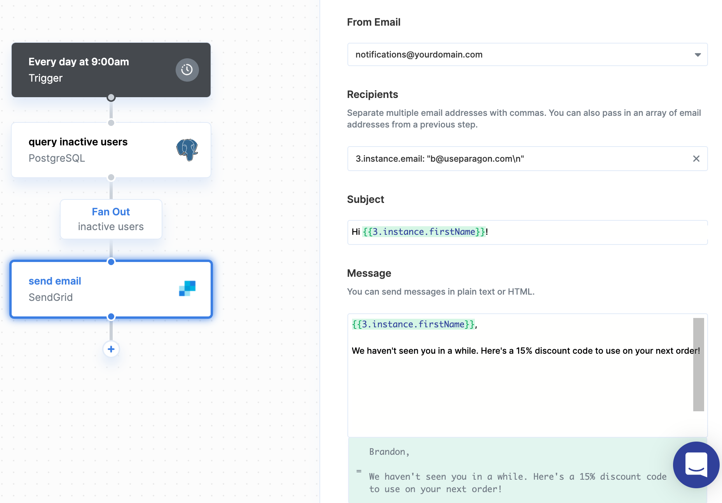Click the connector dot below Trigger step
This screenshot has height=503, width=722.
click(111, 98)
